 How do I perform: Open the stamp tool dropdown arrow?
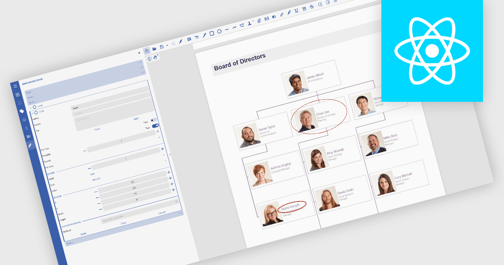253,21
